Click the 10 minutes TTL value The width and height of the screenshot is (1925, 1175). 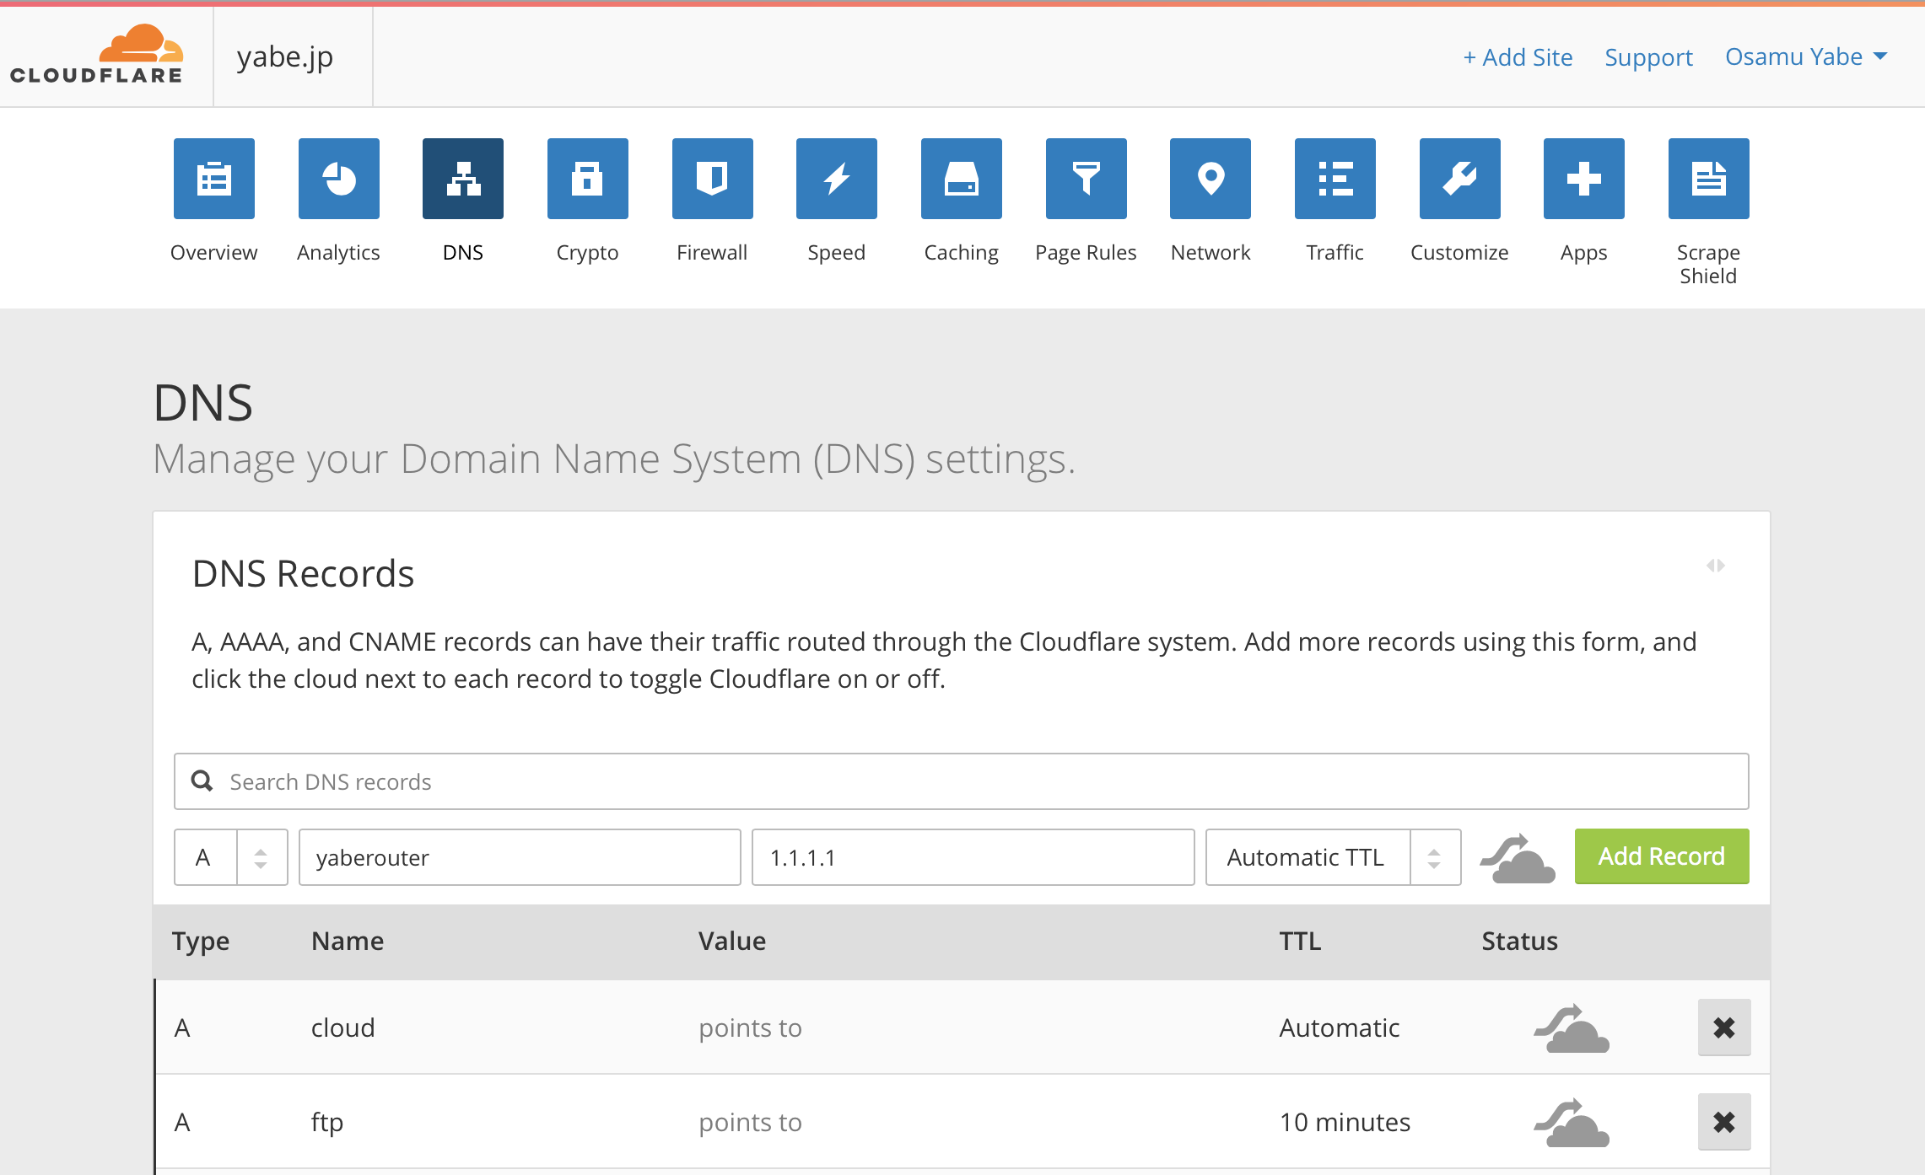coord(1345,1122)
